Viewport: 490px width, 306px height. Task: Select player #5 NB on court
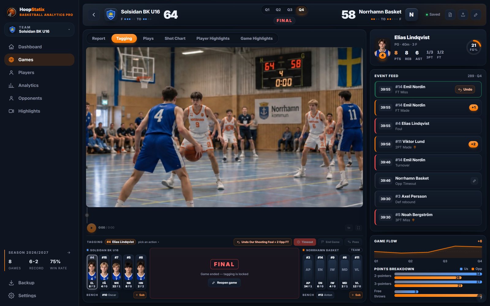point(129,272)
